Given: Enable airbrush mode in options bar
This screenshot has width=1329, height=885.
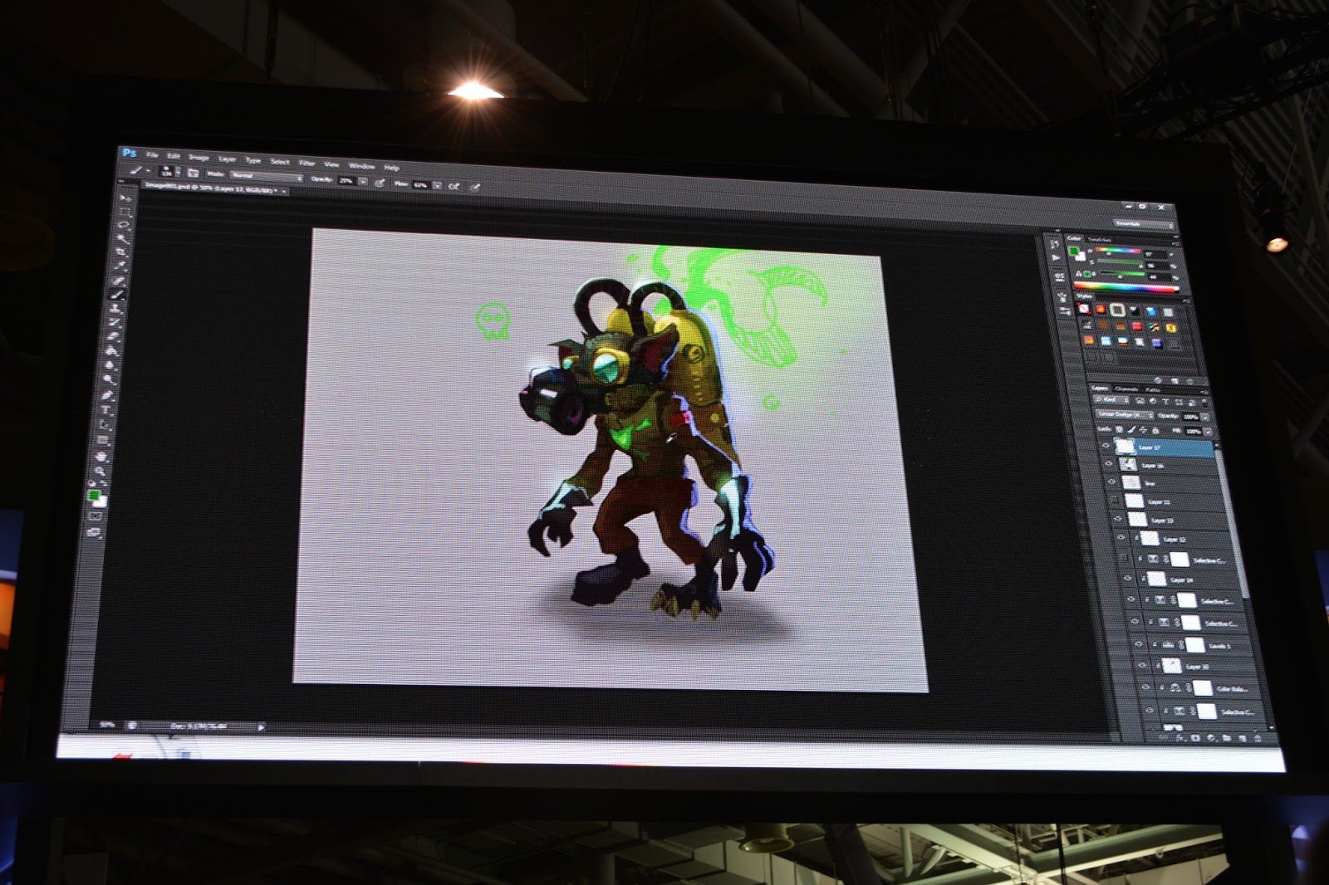Looking at the screenshot, I should click(454, 185).
